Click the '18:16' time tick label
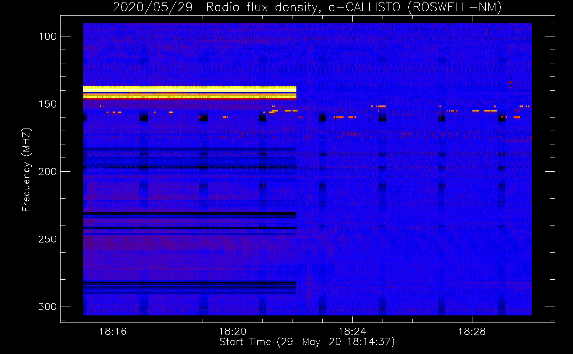 tap(113, 332)
